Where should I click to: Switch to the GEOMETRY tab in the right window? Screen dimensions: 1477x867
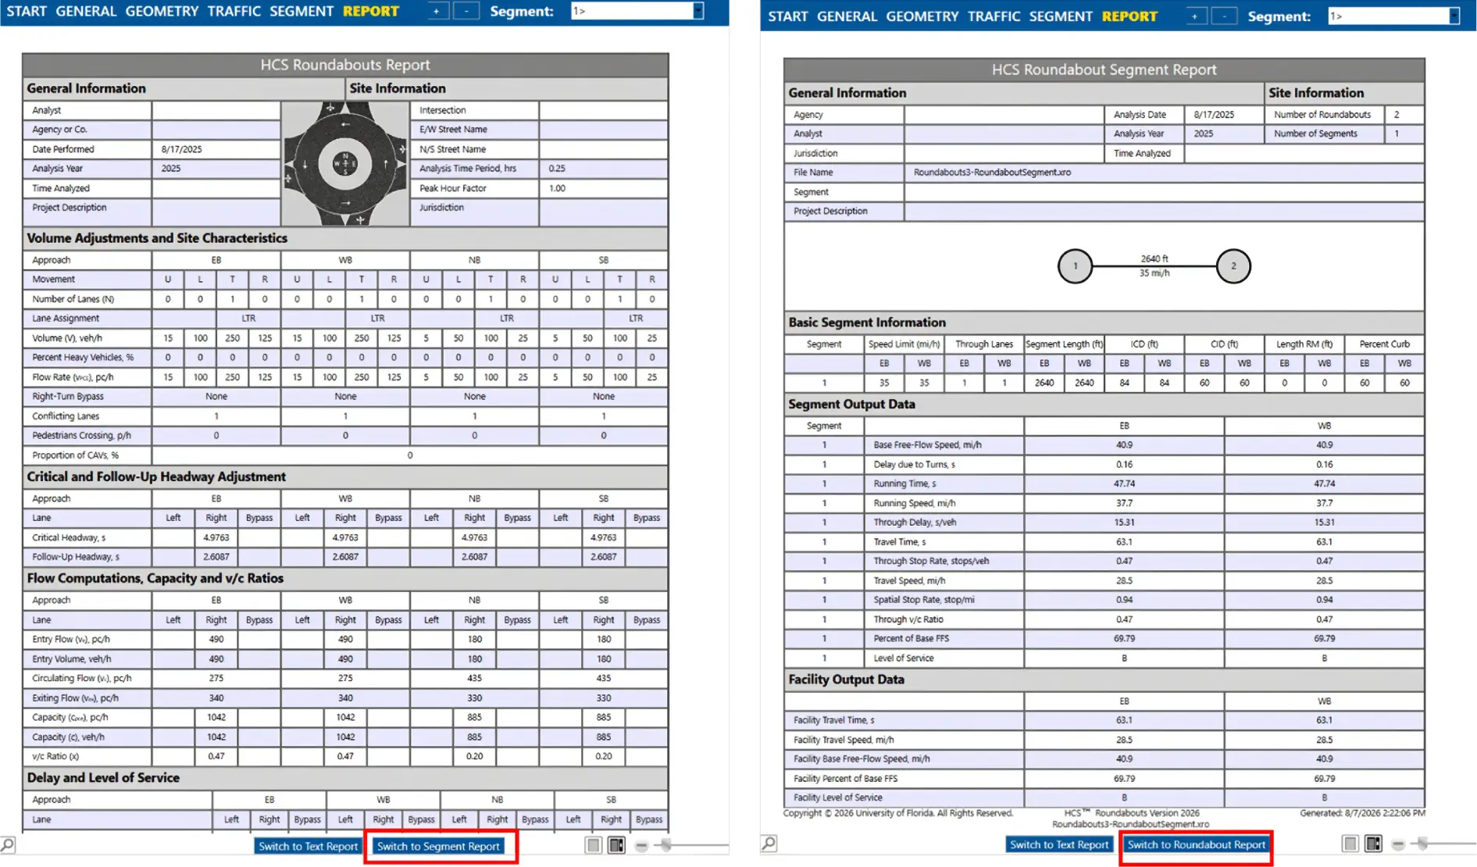coord(922,16)
